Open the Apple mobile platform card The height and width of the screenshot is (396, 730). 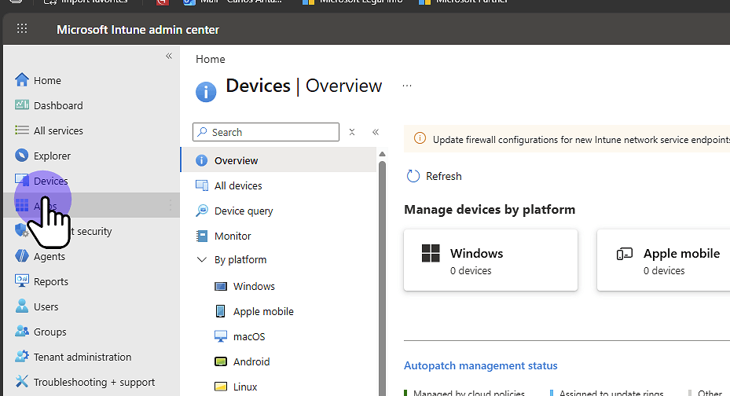pos(663,260)
